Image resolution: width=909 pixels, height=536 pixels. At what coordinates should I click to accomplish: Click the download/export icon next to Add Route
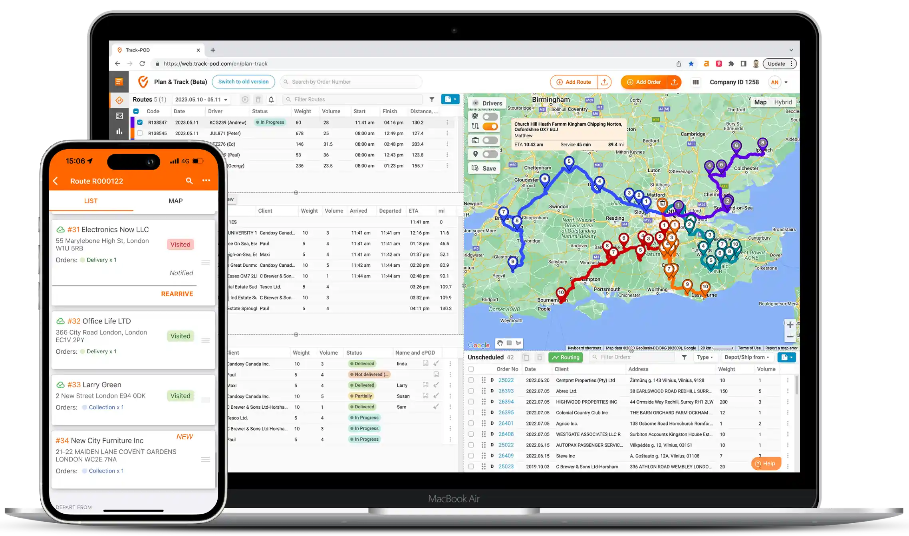click(x=605, y=82)
